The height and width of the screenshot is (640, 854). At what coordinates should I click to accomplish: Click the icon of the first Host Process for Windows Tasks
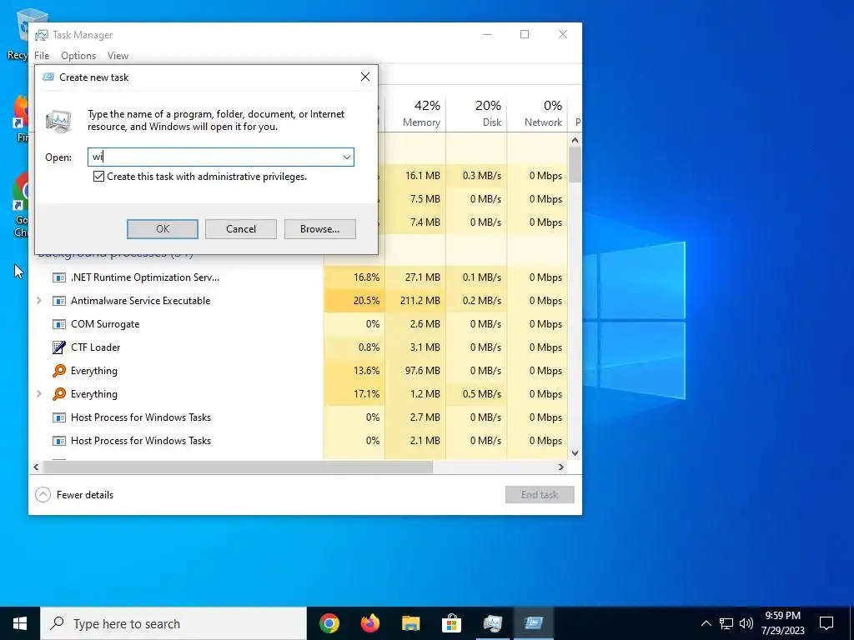point(59,417)
